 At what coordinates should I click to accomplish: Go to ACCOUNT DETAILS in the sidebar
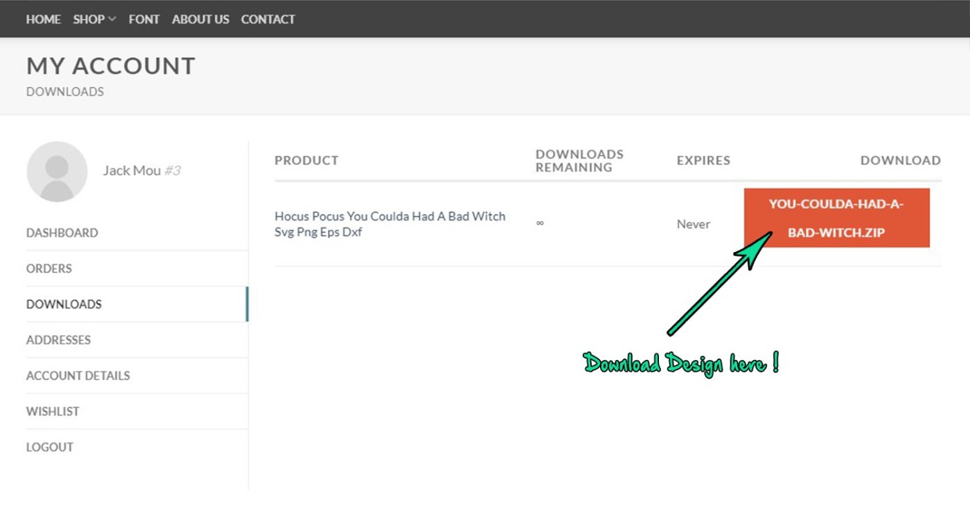click(78, 376)
